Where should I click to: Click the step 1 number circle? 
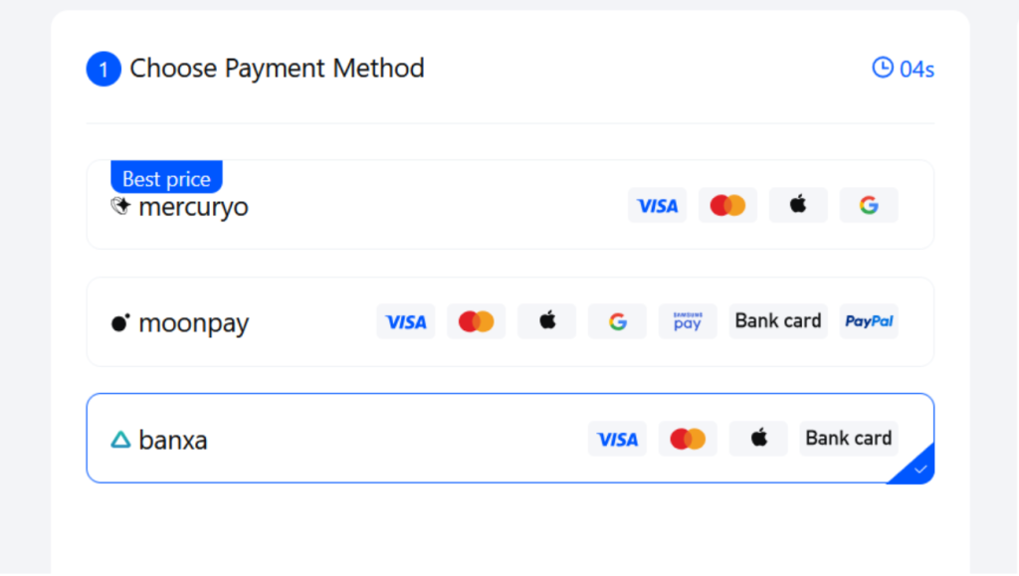coord(103,69)
